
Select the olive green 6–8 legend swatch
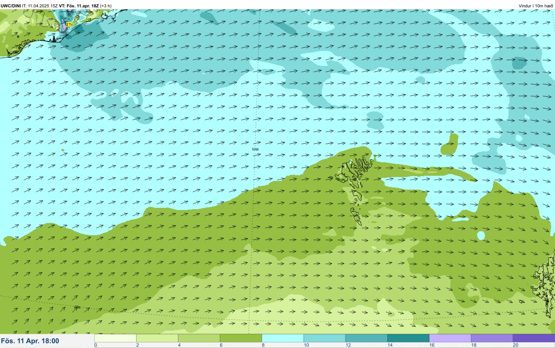click(241, 338)
